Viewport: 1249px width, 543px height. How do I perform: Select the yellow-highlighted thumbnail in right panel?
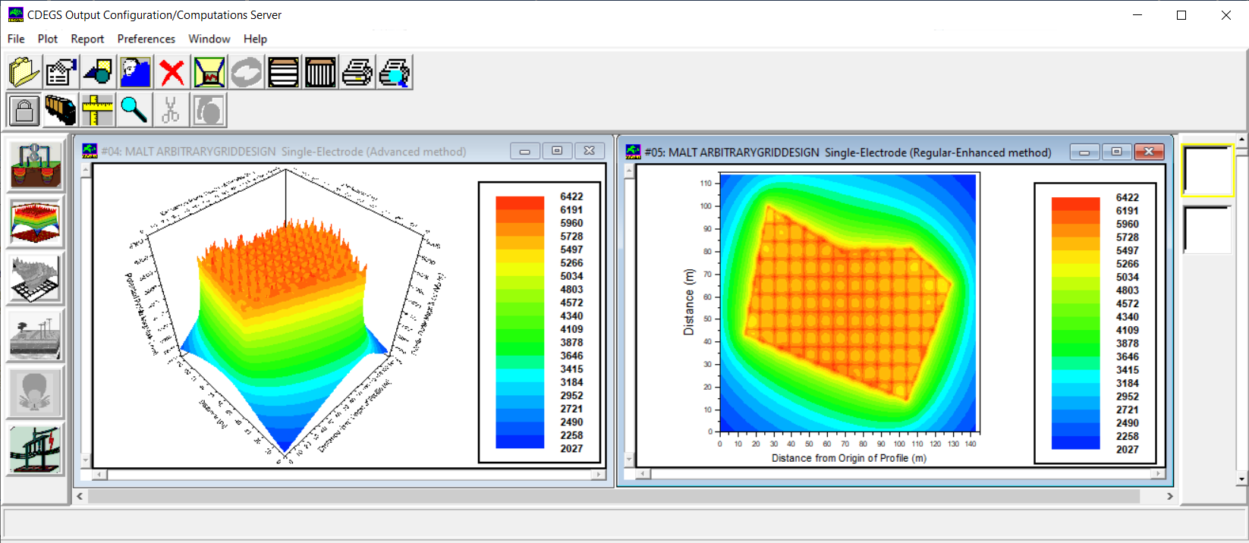[1207, 171]
